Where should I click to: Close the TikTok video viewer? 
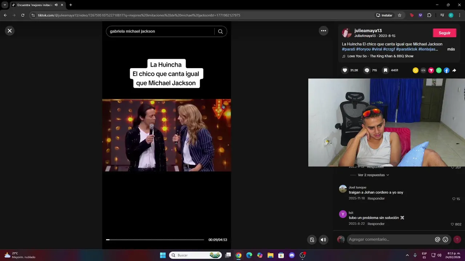(x=10, y=31)
